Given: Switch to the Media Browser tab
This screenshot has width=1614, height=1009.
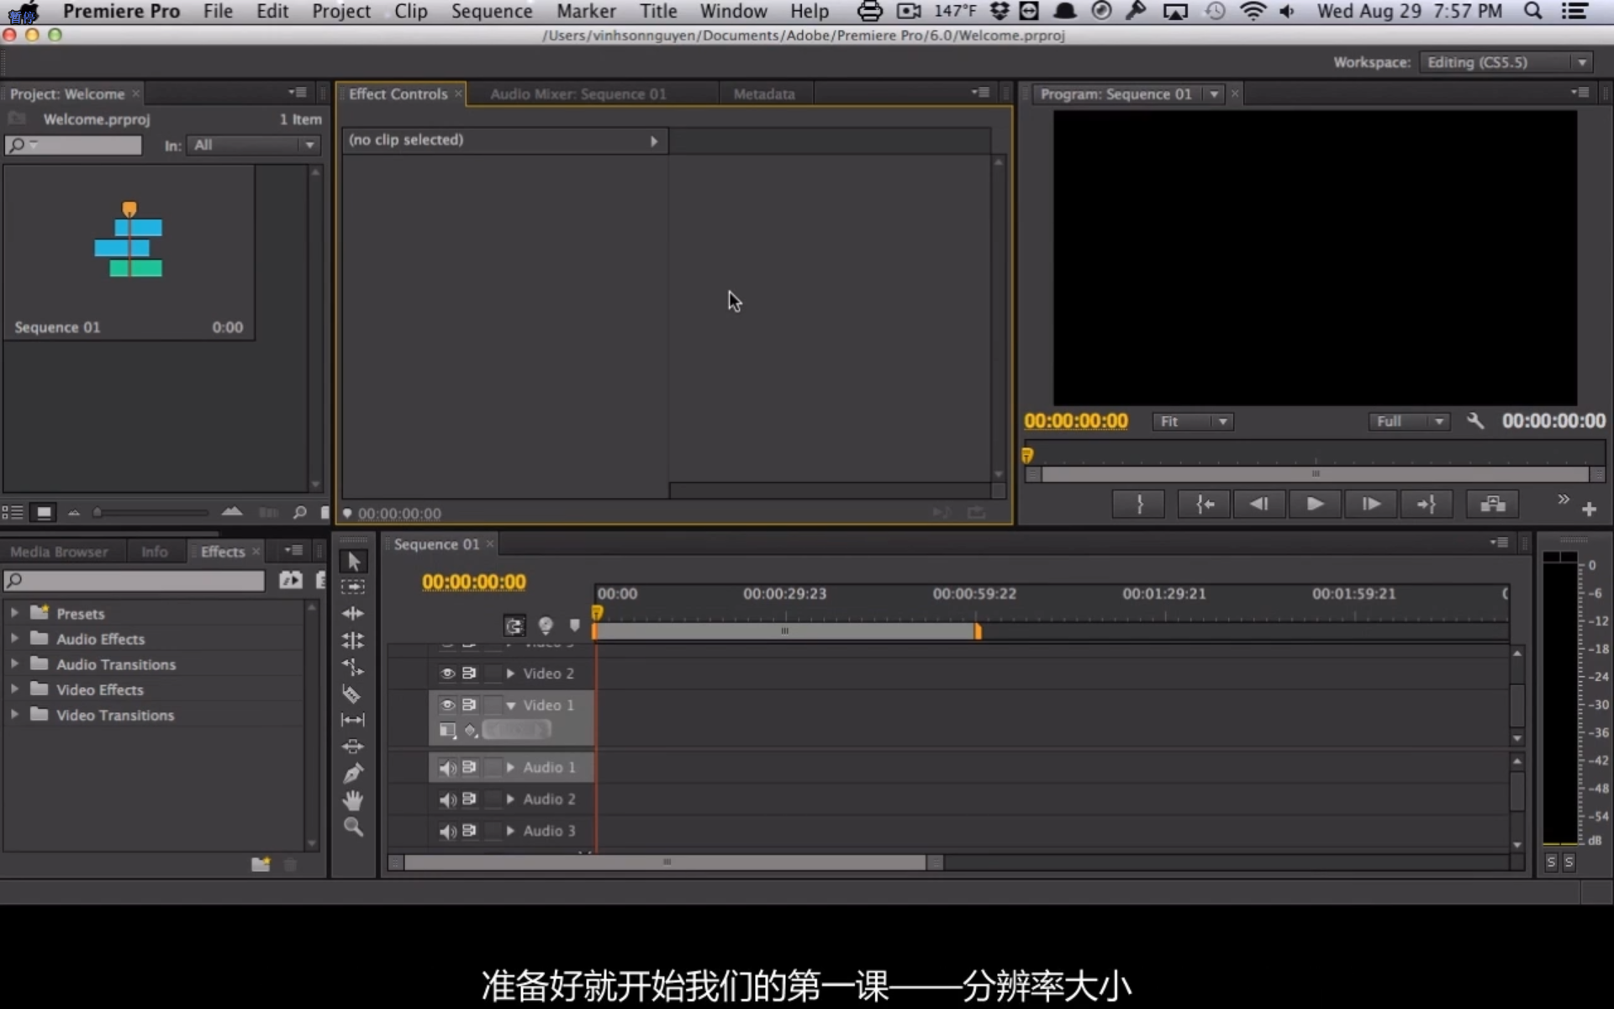Looking at the screenshot, I should click(59, 552).
